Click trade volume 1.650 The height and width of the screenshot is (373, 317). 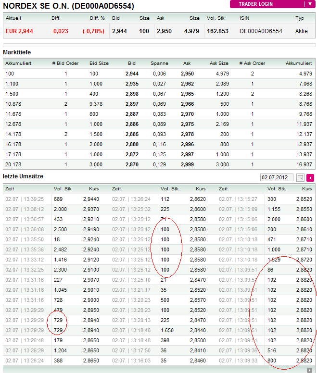click(167, 330)
